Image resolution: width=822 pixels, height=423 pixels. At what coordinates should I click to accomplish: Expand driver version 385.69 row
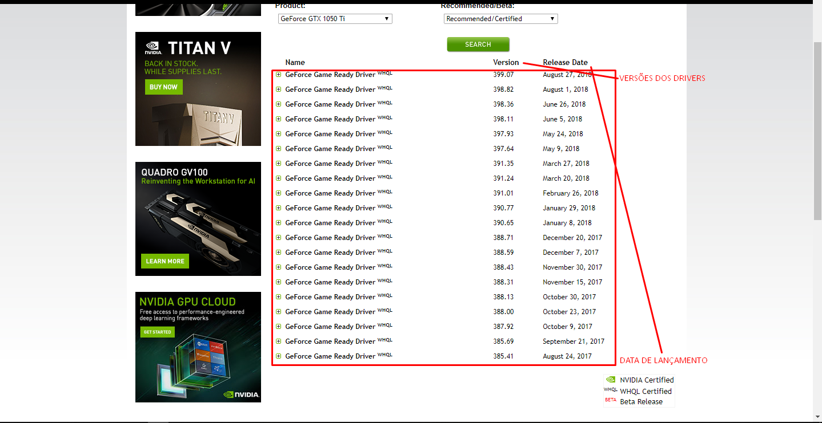click(x=278, y=341)
